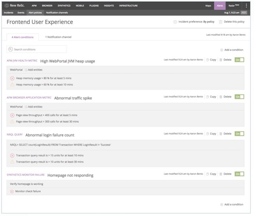Click the trash icon for Delete this policy
This screenshot has height=216, width=254.
click(x=221, y=22)
